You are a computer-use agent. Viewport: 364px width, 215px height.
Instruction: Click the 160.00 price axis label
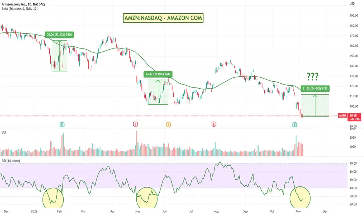pyautogui.click(x=354, y=46)
